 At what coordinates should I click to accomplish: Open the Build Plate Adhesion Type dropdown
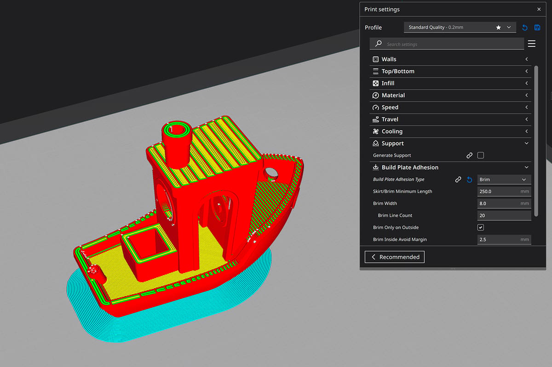(x=504, y=180)
